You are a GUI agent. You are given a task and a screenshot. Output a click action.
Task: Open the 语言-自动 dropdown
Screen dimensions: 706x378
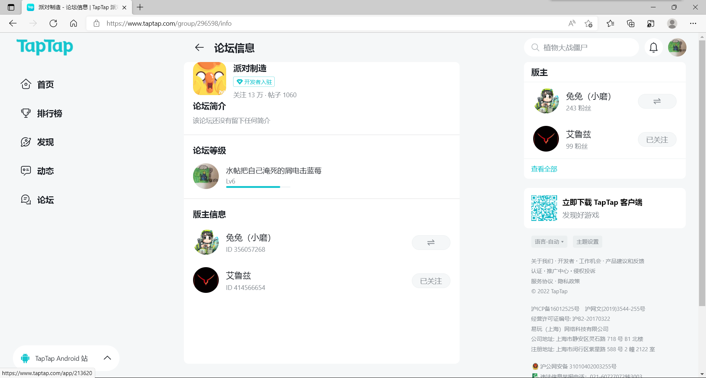point(549,242)
